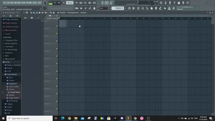
Task: Select the Slice tool in Playlist toolbar
Action: coord(45,13)
